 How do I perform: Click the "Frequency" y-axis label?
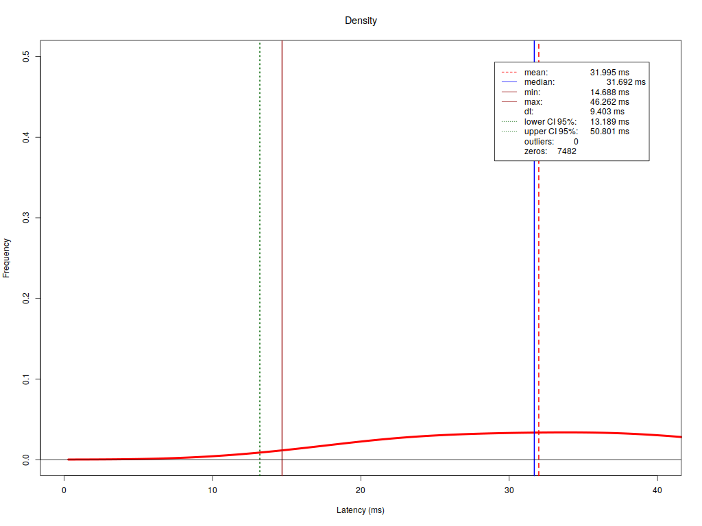(7, 258)
